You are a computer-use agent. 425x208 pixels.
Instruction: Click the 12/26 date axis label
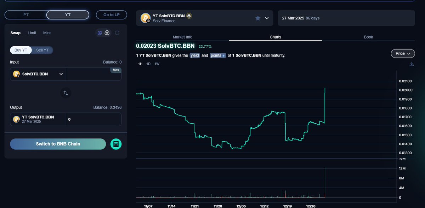coord(311,206)
